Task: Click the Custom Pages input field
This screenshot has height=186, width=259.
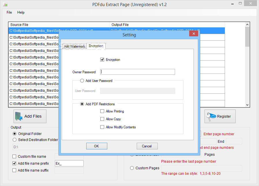Action: click(202, 168)
